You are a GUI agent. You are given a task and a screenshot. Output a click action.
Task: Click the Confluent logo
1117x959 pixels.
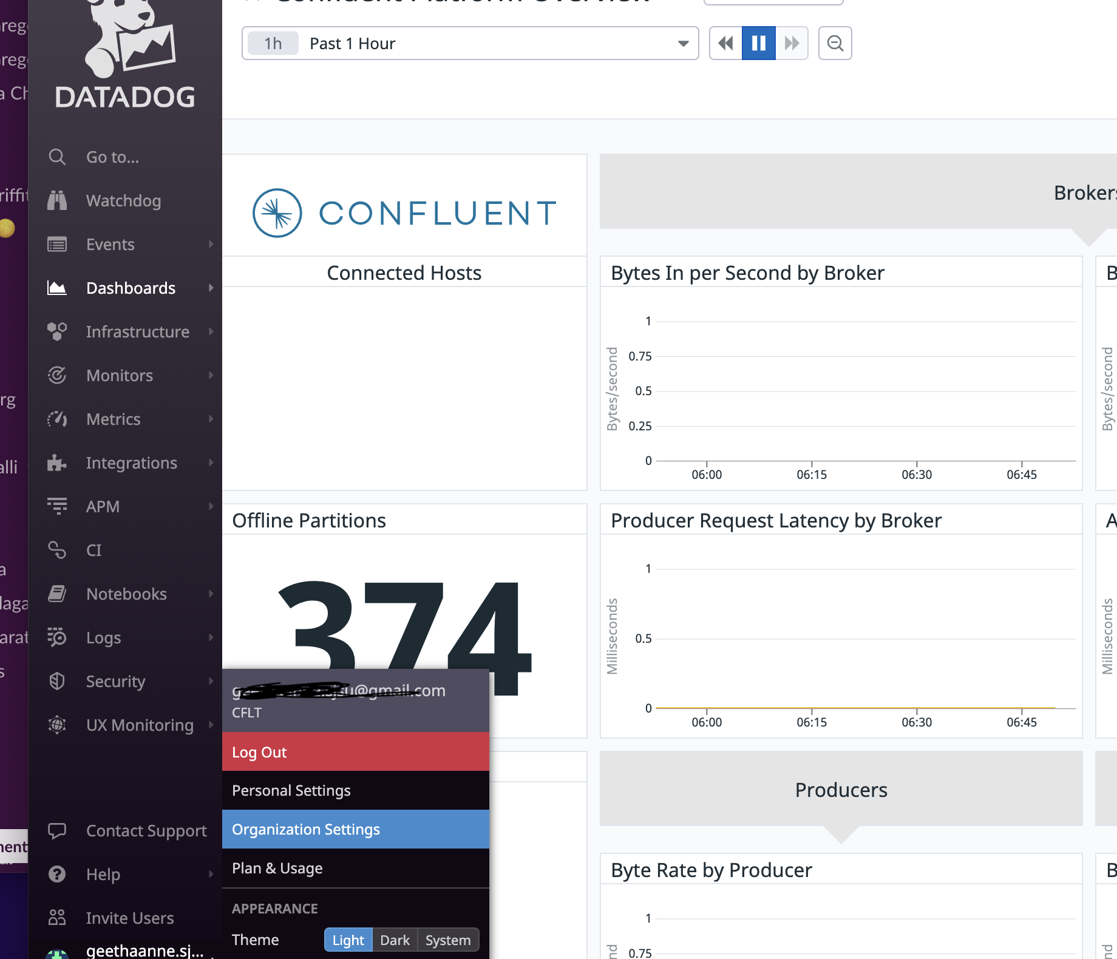pos(405,213)
